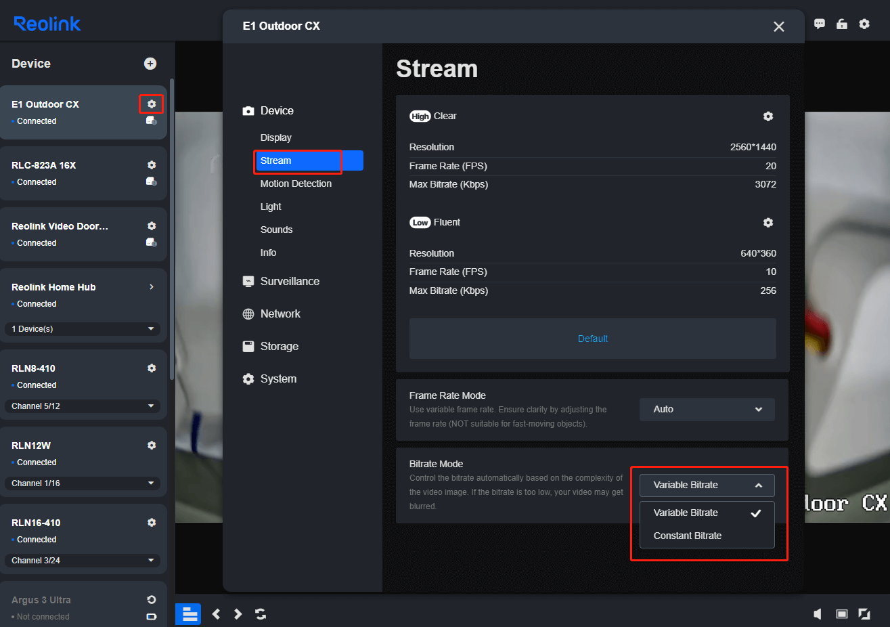Open Channel 1/16 dropdown
This screenshot has height=627, width=890.
click(83, 483)
